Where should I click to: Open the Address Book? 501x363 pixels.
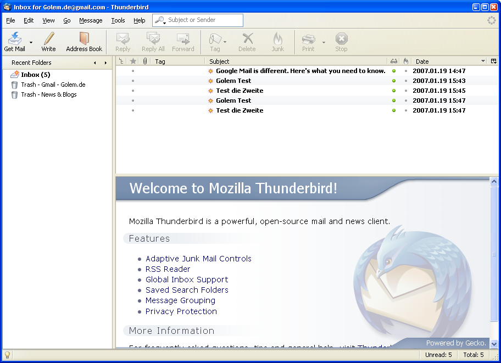click(84, 42)
